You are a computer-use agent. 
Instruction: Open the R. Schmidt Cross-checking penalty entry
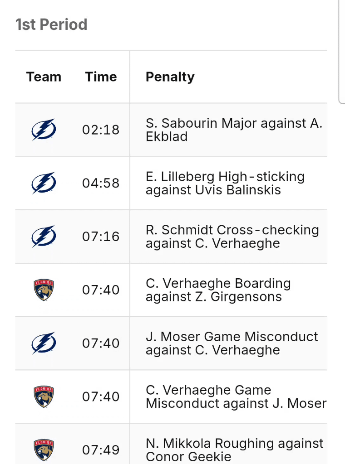[x=232, y=237]
